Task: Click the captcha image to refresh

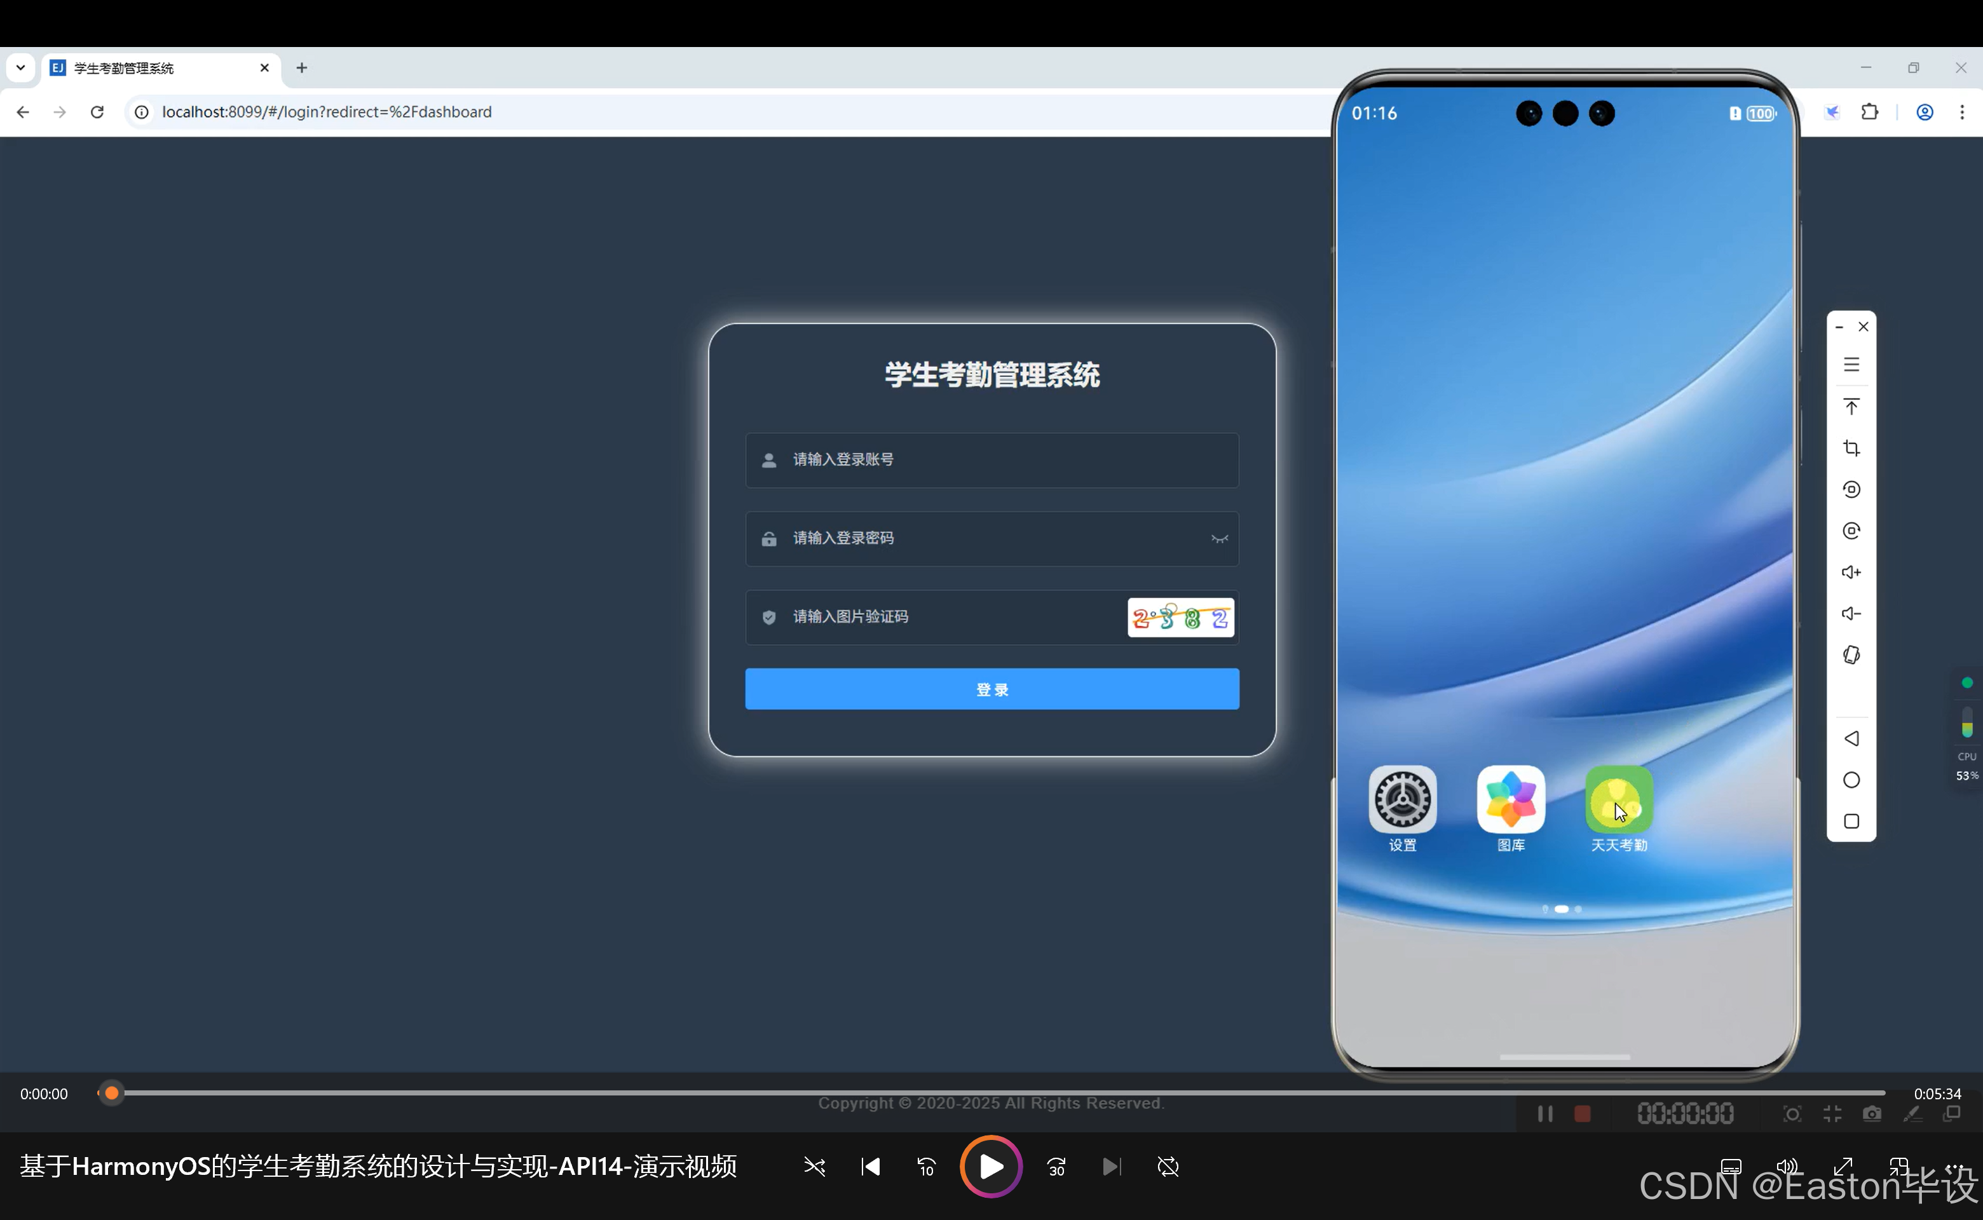Action: [1180, 618]
